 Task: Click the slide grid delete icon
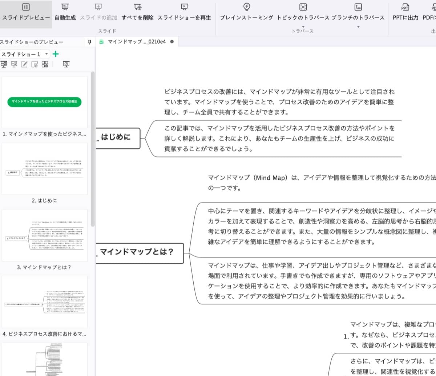44,64
